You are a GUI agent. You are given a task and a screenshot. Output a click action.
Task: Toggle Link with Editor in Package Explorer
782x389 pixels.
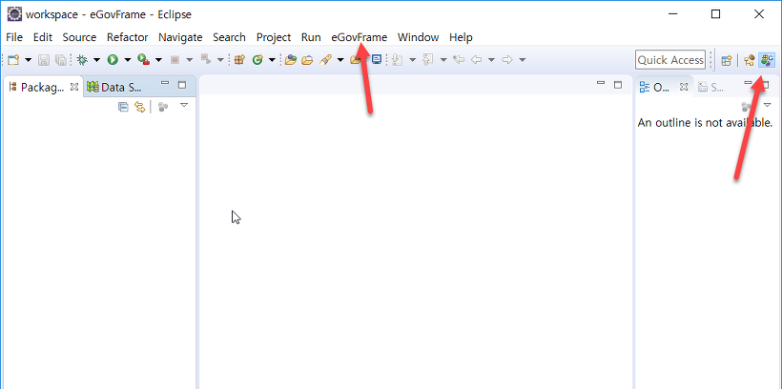[x=140, y=106]
